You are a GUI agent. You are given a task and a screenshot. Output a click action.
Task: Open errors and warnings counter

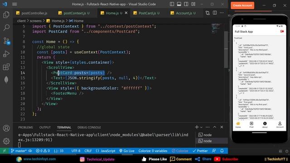(43, 151)
